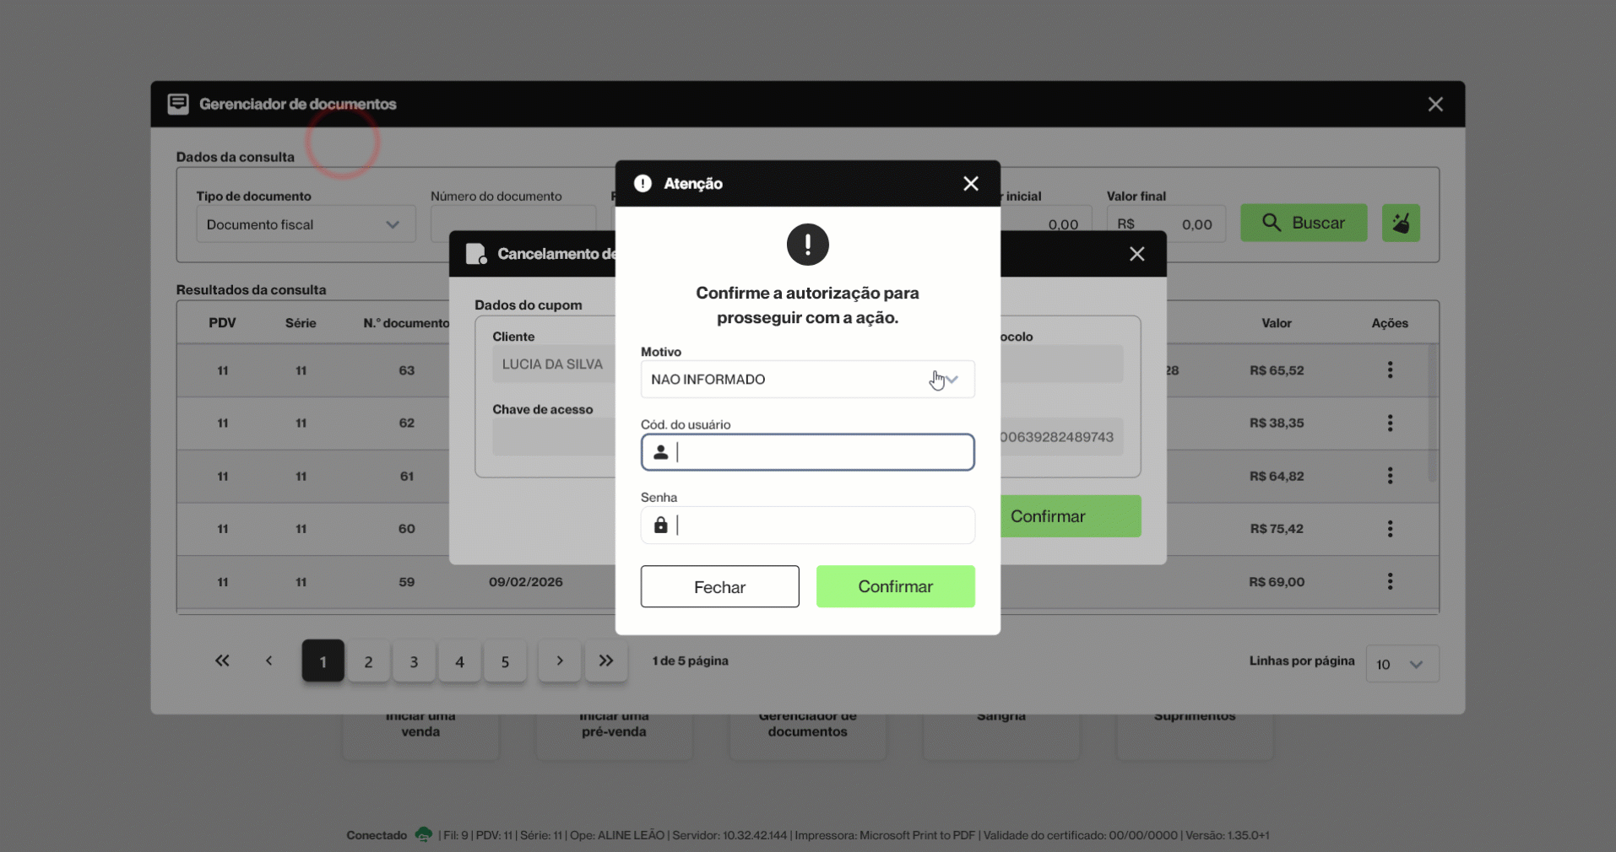Click the Valor final amount field

click(1166, 224)
